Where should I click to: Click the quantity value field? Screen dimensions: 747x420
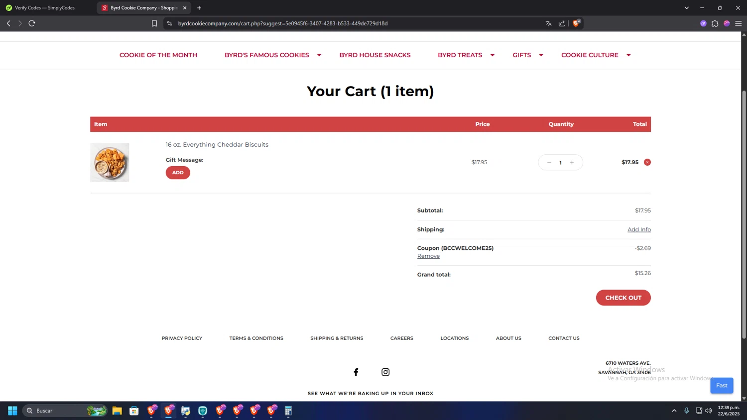pyautogui.click(x=560, y=163)
